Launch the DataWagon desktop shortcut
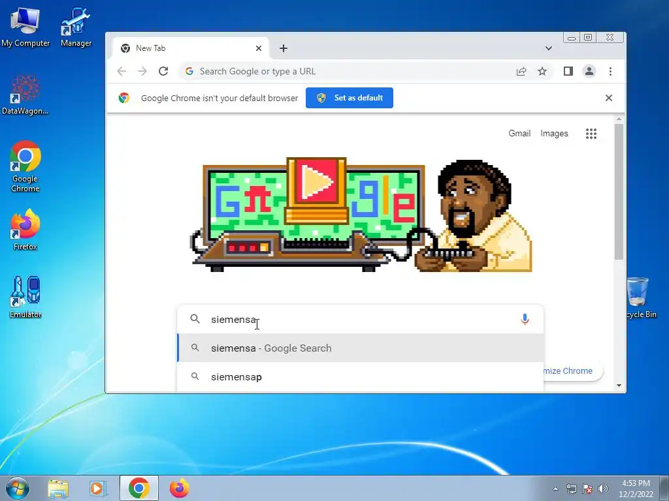669x501 pixels. [x=25, y=95]
